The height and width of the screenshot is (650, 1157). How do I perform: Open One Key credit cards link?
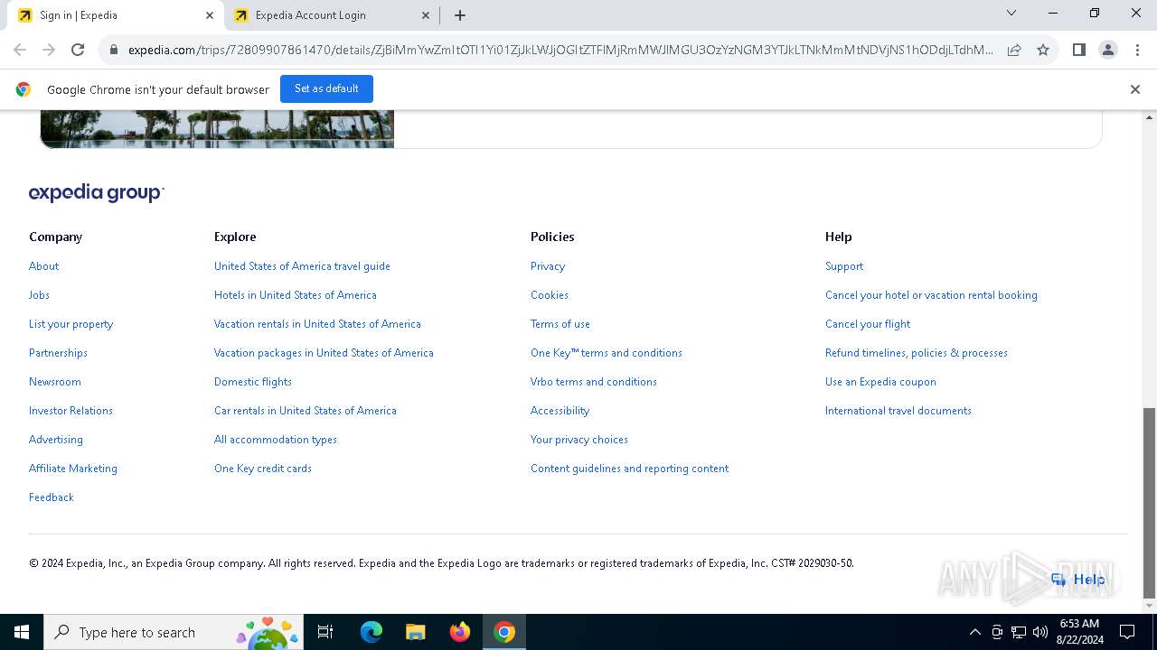(x=263, y=469)
